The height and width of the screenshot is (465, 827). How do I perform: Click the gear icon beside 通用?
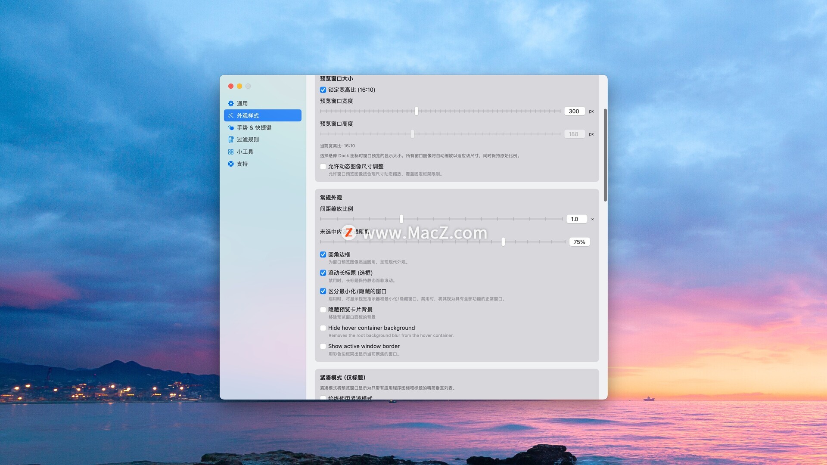tap(231, 103)
